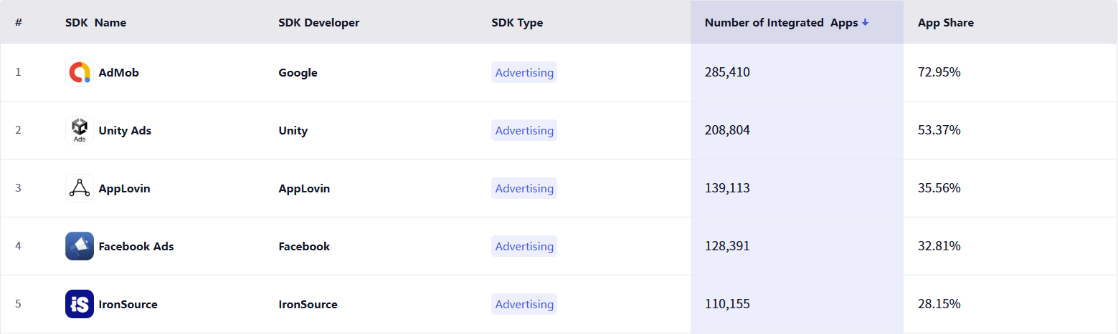
Task: Click the 35.56% app share value
Action: click(x=939, y=188)
